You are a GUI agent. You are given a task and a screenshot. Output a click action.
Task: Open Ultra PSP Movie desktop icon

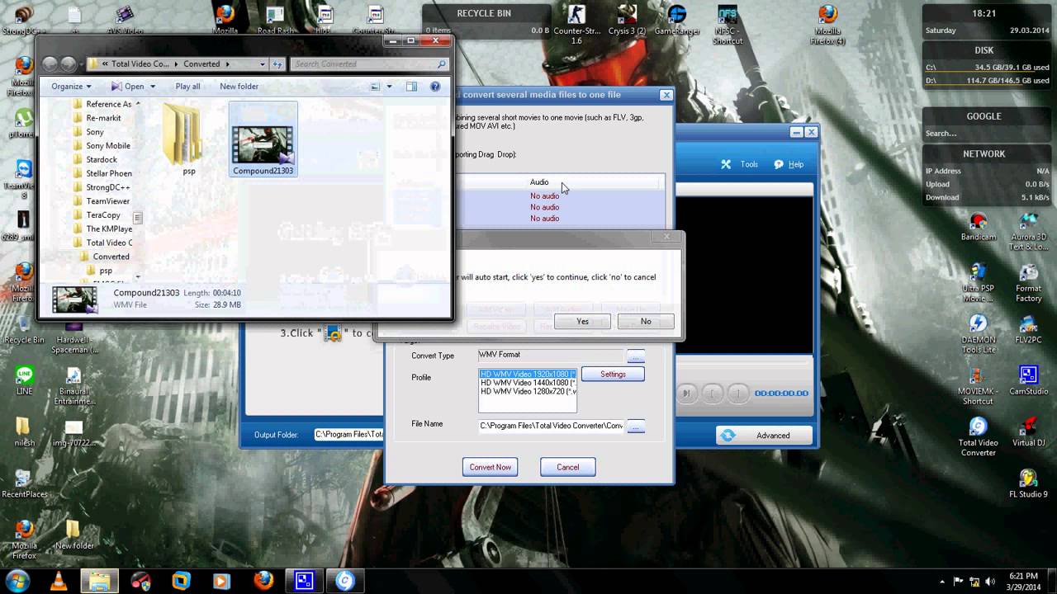979,282
